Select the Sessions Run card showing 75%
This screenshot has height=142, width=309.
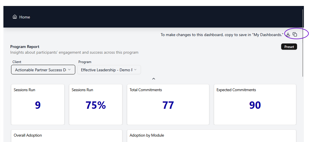(x=96, y=104)
